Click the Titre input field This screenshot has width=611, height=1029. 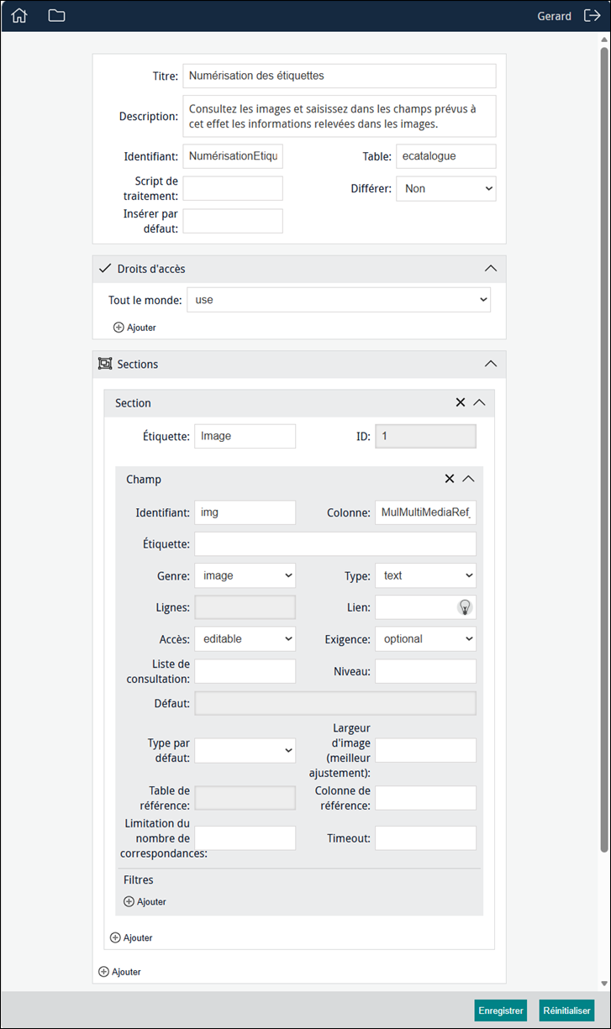point(340,76)
